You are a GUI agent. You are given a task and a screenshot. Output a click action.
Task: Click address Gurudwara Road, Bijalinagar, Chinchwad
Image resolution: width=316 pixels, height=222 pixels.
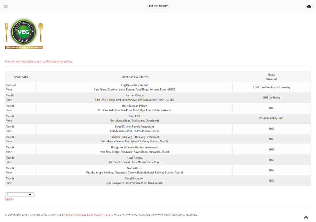tap(134, 121)
